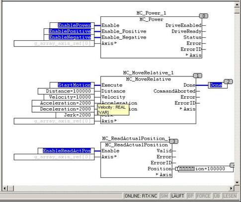241x202 pixels.
Task: Select the MC_Power block type title
Action: pos(151,19)
